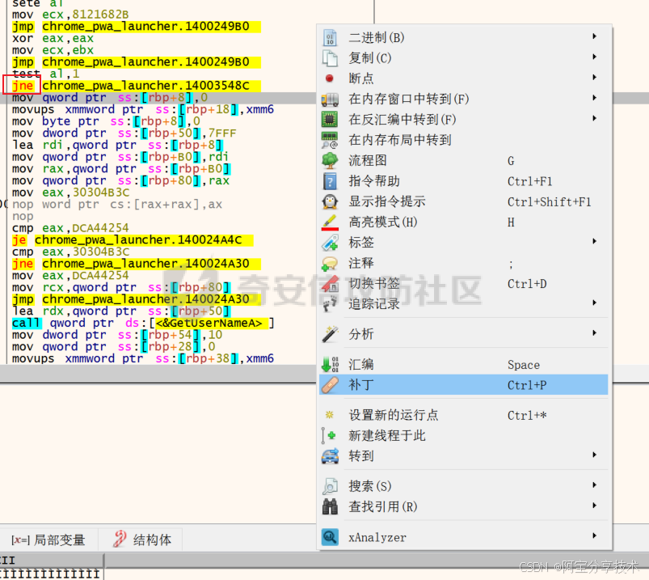Click the car go-to (转到) icon
Screen dimensions: 649x580
pyautogui.click(x=330, y=455)
